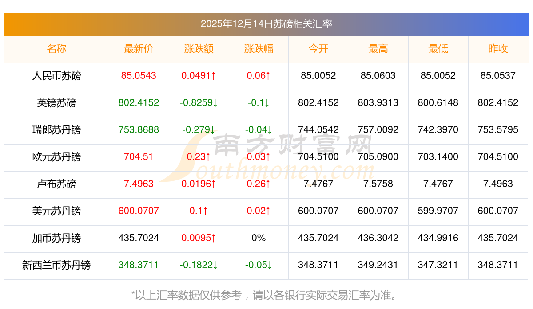Select the 名称 column header
The height and width of the screenshot is (309, 533).
pos(56,49)
